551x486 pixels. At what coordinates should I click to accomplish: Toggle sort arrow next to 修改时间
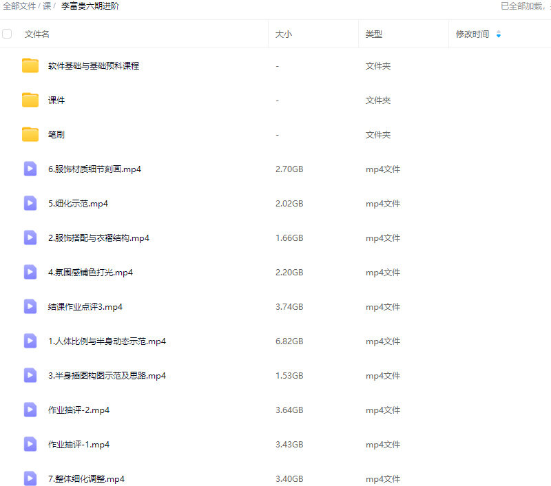point(499,34)
